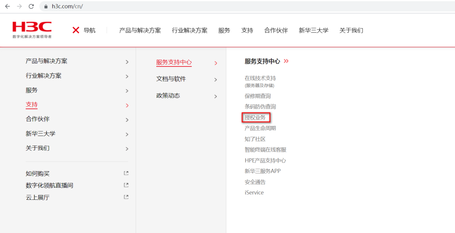Open 新华三大学 in top menu bar
This screenshot has height=233, width=455.
(314, 30)
